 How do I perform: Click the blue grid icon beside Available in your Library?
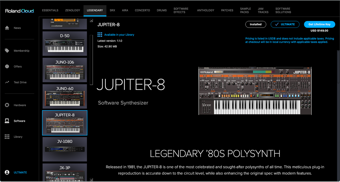coord(100,35)
